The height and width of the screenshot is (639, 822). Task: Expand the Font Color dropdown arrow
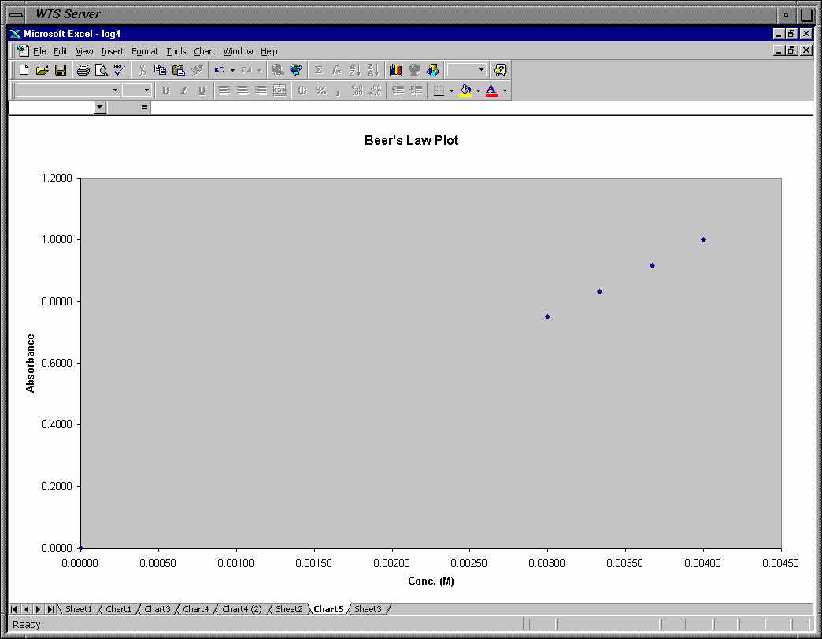(x=505, y=90)
